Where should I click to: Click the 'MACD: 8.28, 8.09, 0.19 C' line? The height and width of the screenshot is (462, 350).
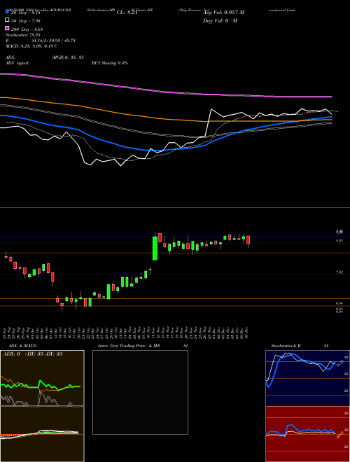click(31, 46)
